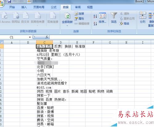The height and width of the screenshot is (127, 154).
Task: Click the 高级 (Advanced filter) button
Action: coord(124,24)
